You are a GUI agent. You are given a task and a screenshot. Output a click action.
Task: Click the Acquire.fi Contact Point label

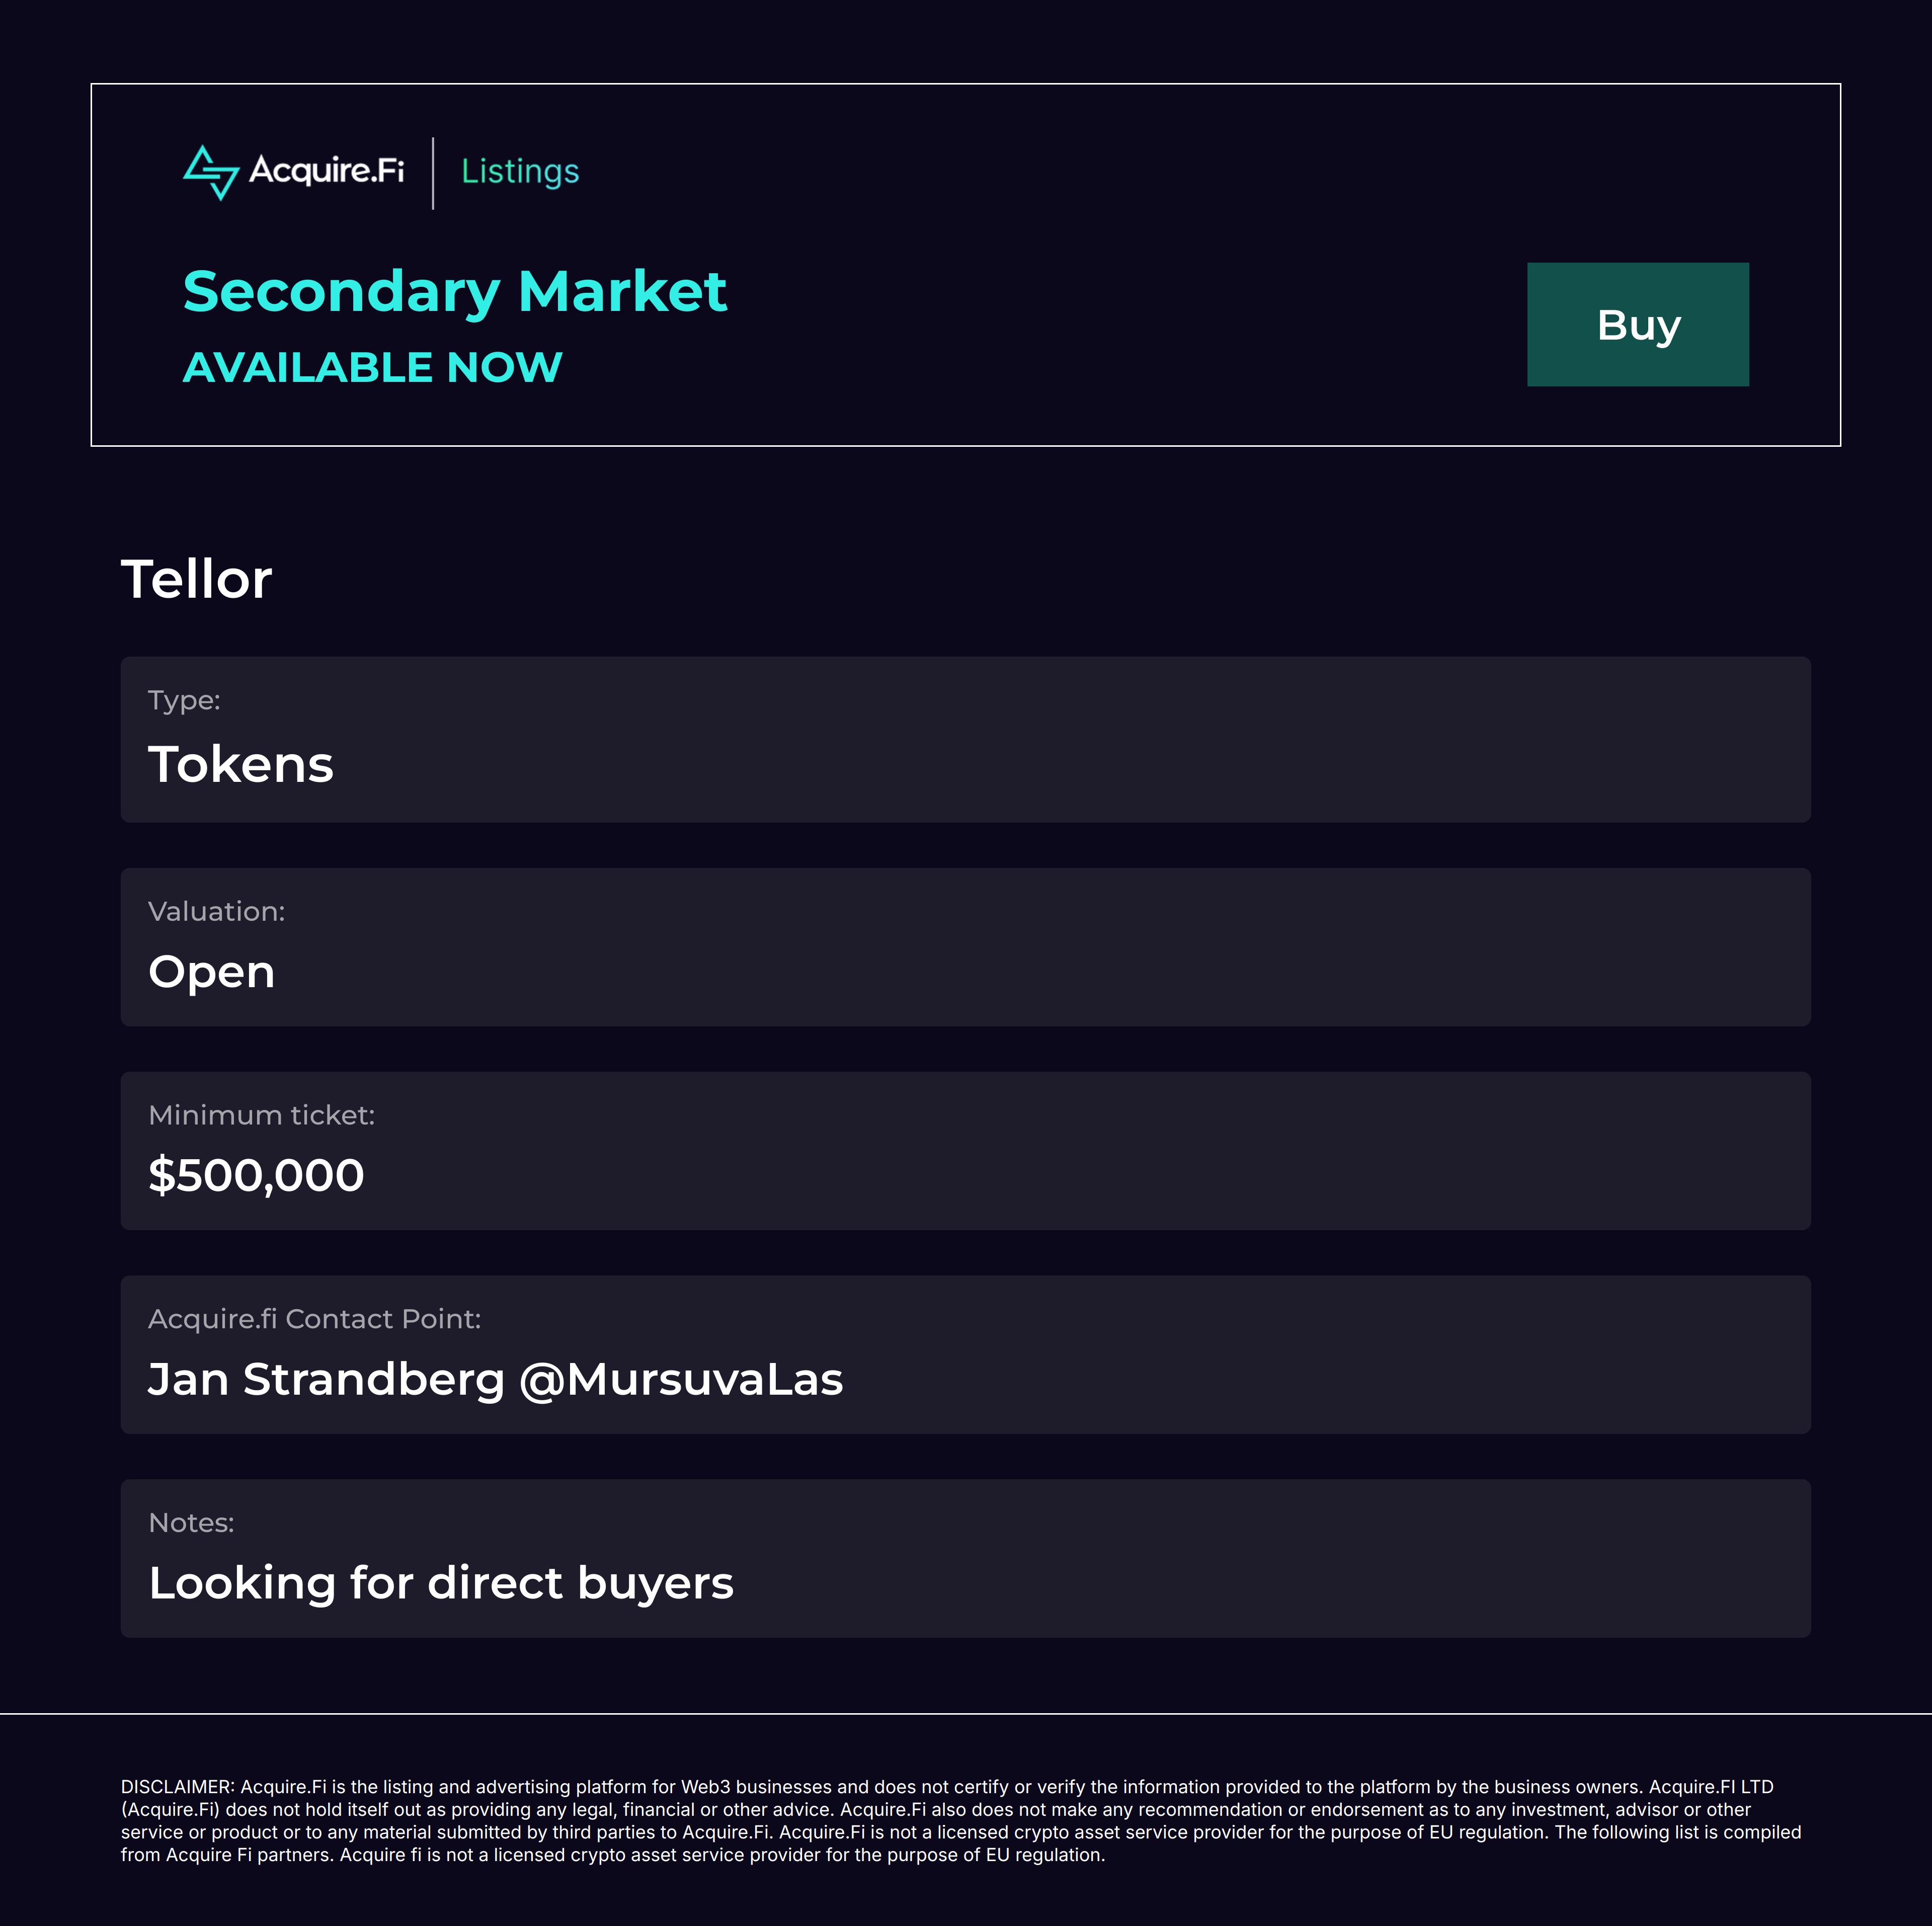tap(314, 1319)
